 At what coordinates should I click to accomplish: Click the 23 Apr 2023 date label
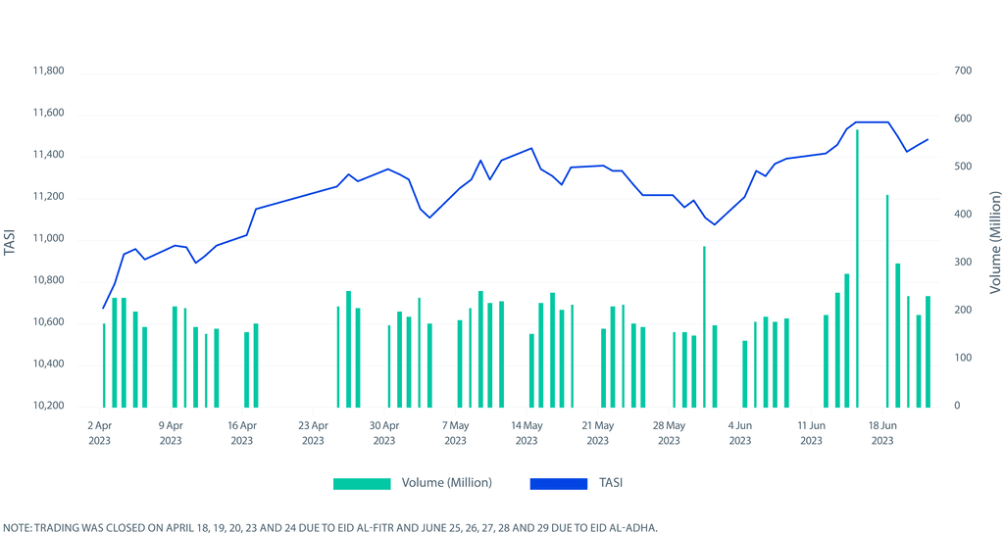coord(313,433)
